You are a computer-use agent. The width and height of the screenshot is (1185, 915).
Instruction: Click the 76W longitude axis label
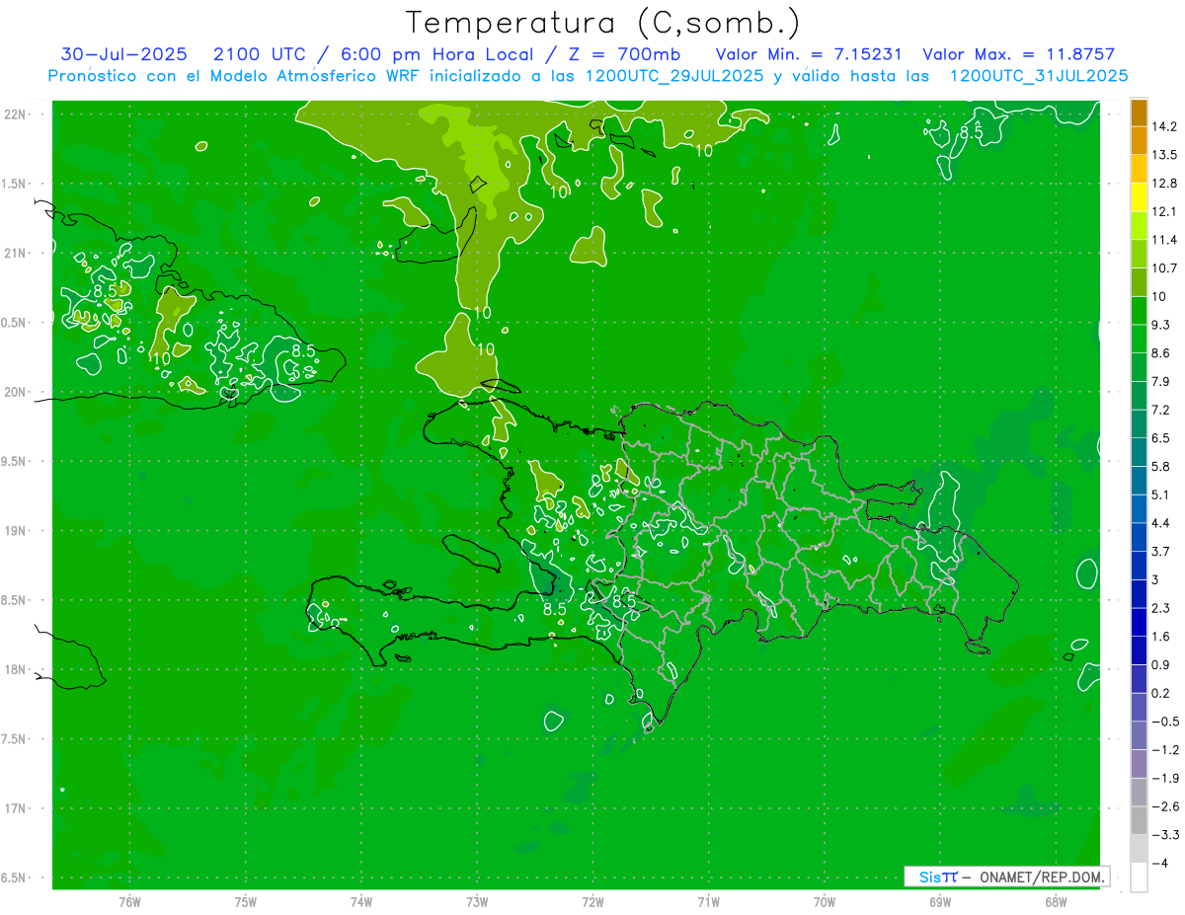click(x=129, y=902)
